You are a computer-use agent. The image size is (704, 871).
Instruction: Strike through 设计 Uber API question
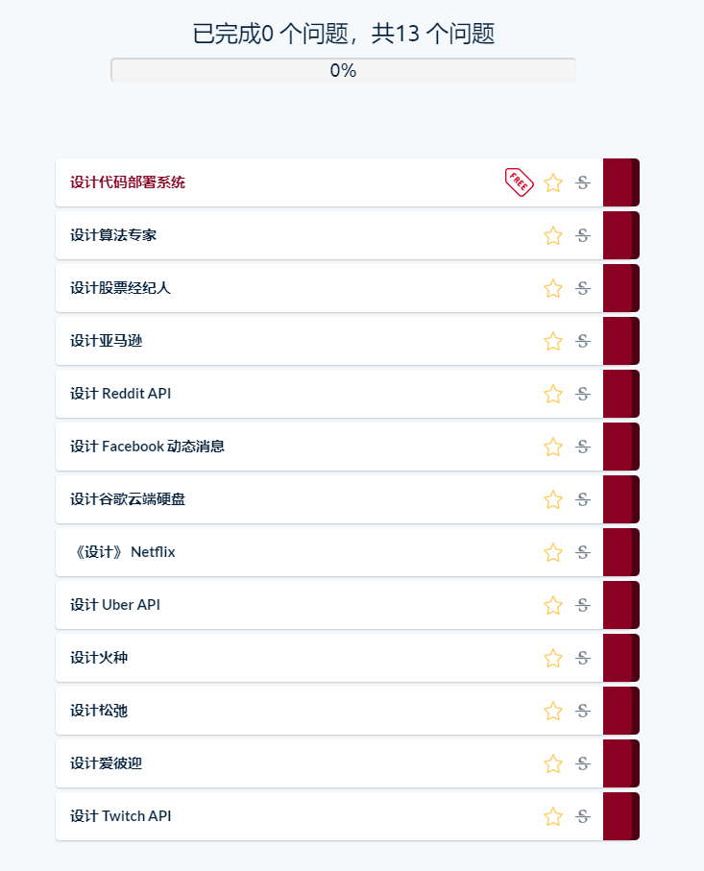[582, 605]
